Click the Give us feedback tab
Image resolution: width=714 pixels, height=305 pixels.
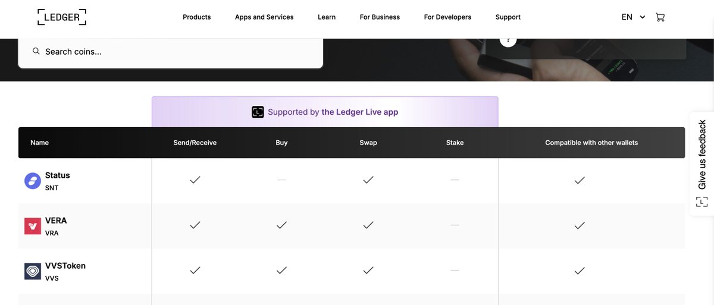tap(702, 163)
